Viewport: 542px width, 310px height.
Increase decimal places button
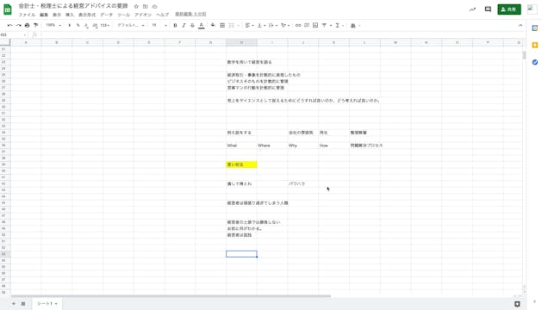(95, 25)
